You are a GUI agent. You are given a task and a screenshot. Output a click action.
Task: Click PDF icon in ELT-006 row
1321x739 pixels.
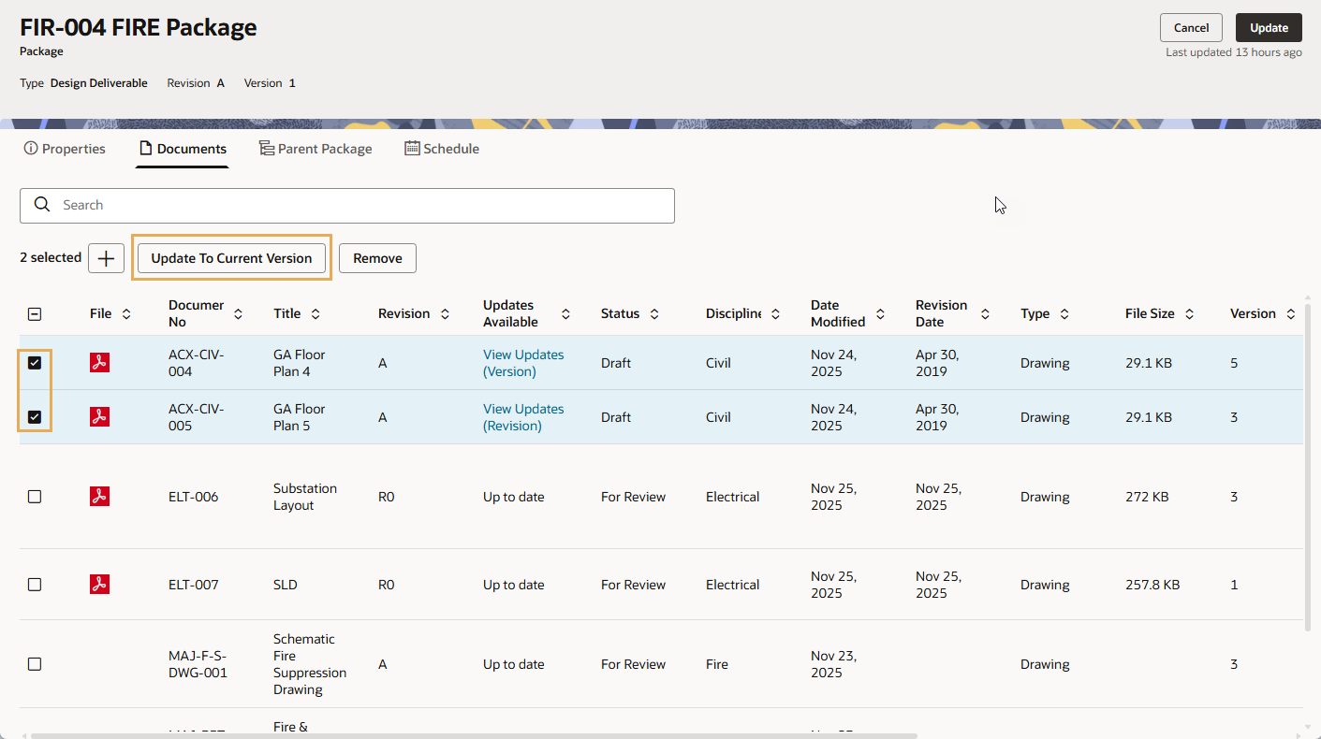[99, 497]
